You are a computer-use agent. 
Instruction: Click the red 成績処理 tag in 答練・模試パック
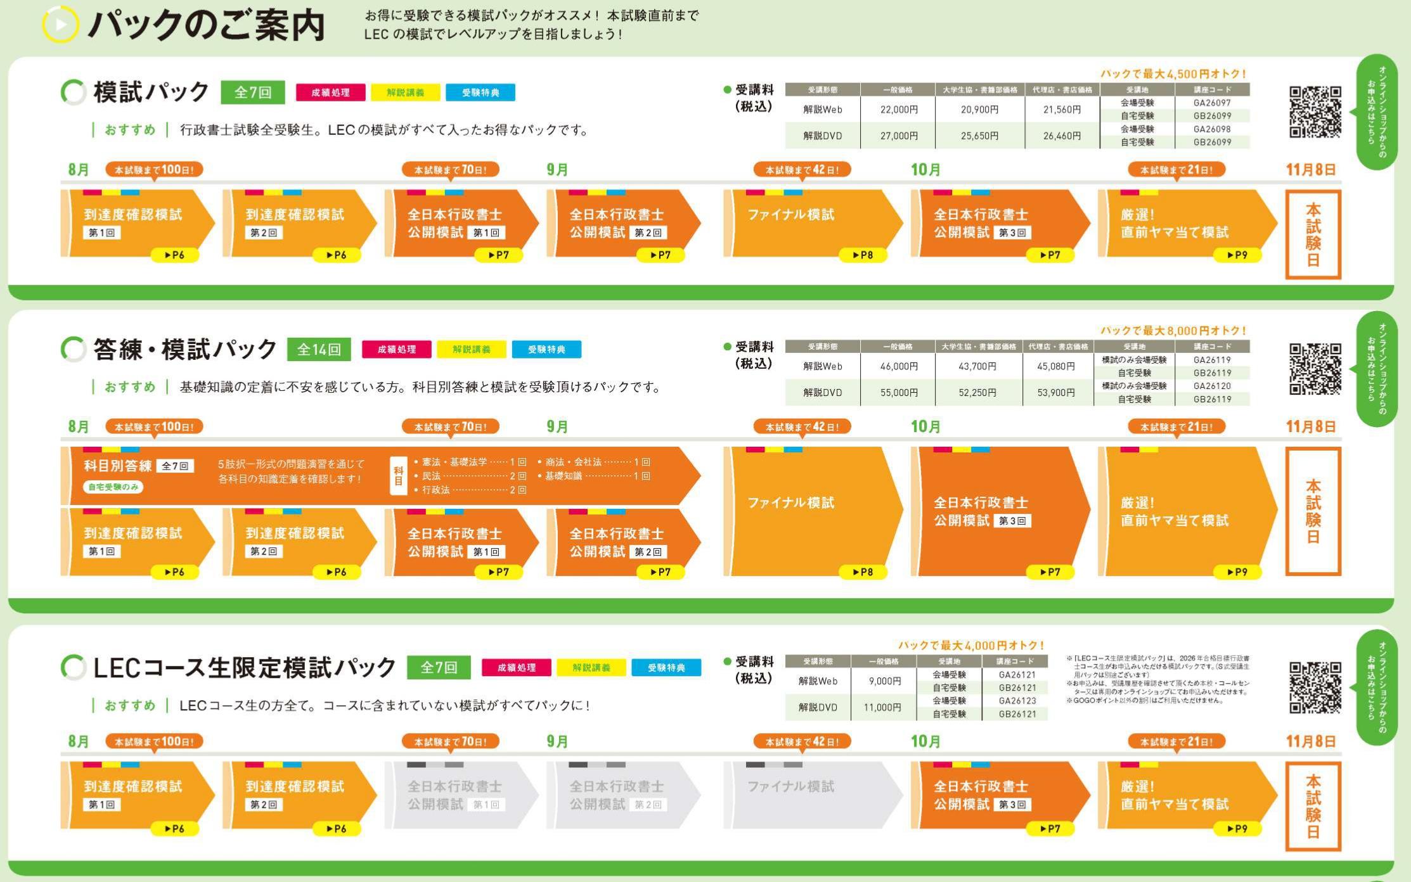(397, 349)
